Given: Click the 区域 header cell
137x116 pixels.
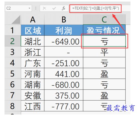Looking at the screenshot, I should (33, 30).
